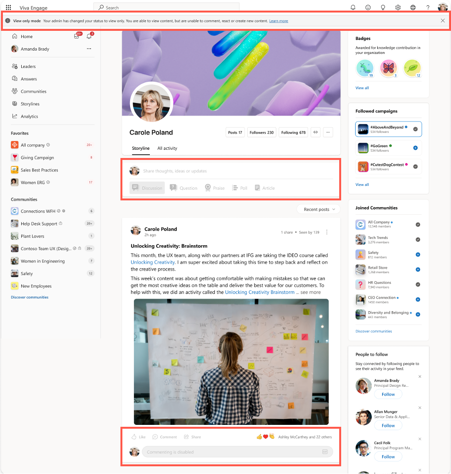Open the Unlocking Creativity Brainstorm link
The width and height of the screenshot is (451, 474).
(x=260, y=292)
